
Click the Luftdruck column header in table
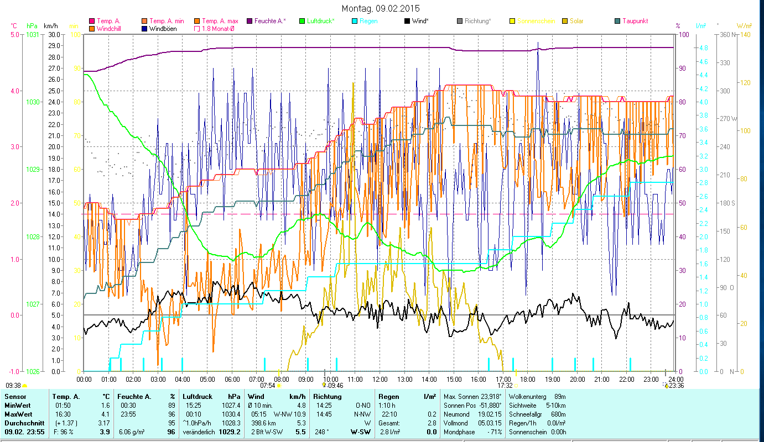pos(197,397)
